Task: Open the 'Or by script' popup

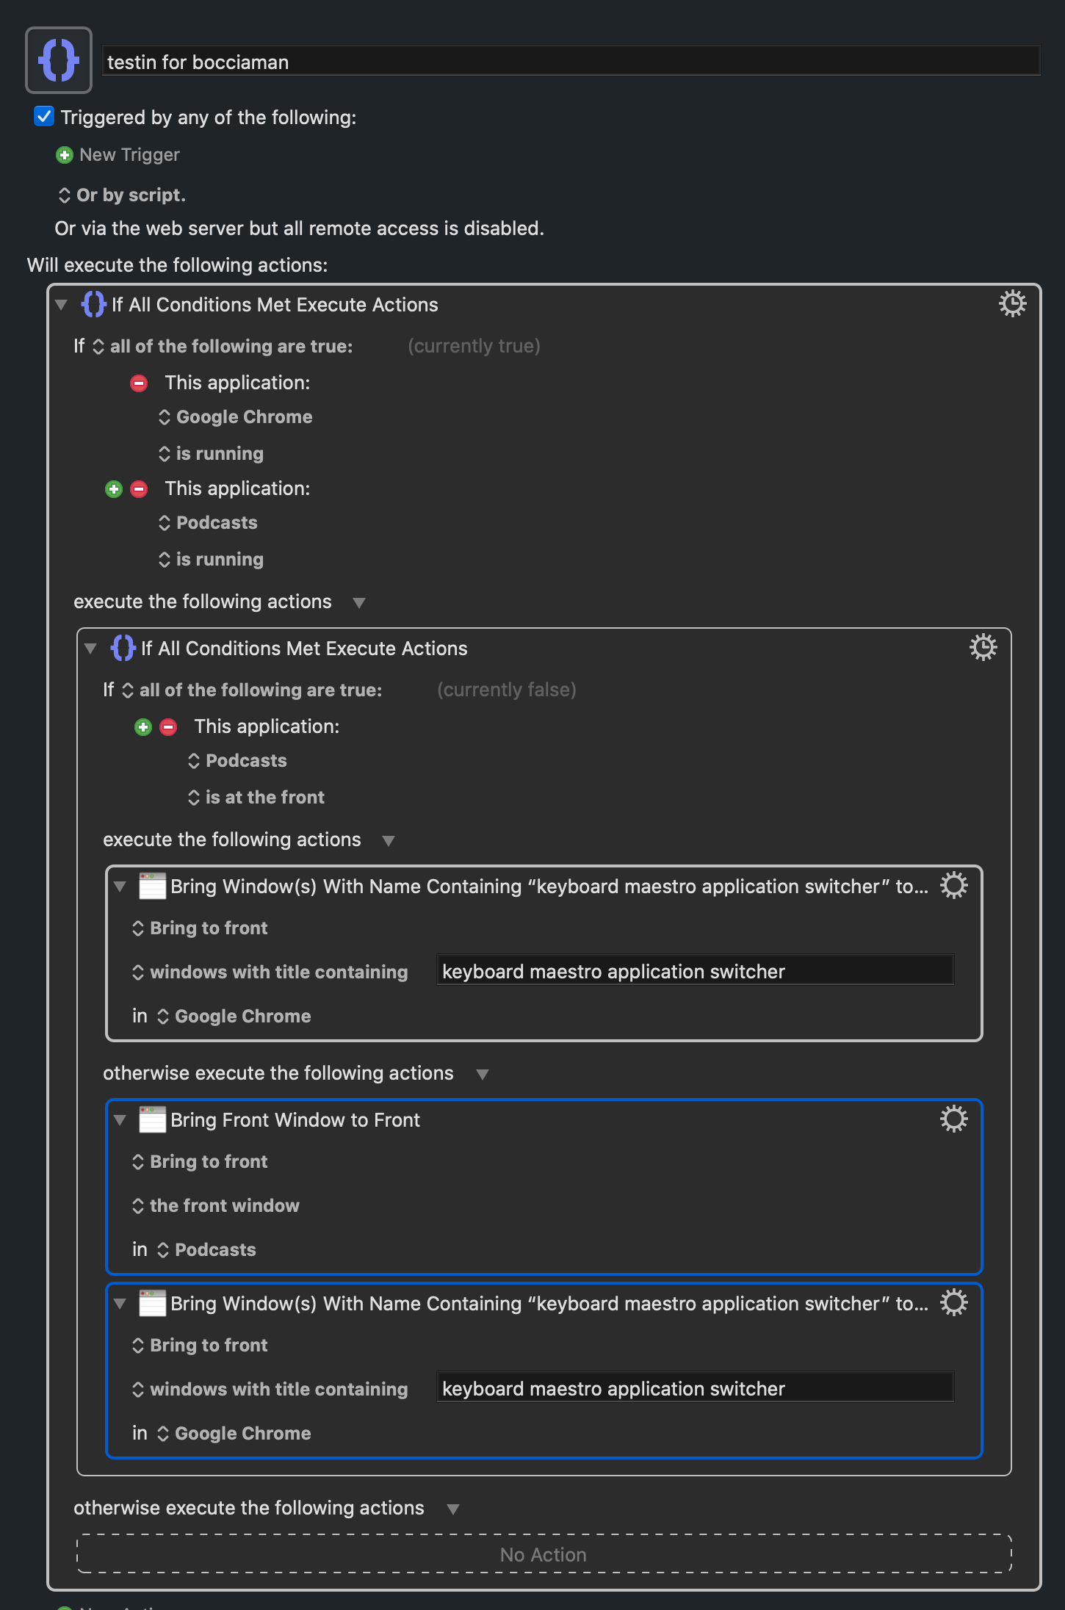Action: (x=122, y=195)
